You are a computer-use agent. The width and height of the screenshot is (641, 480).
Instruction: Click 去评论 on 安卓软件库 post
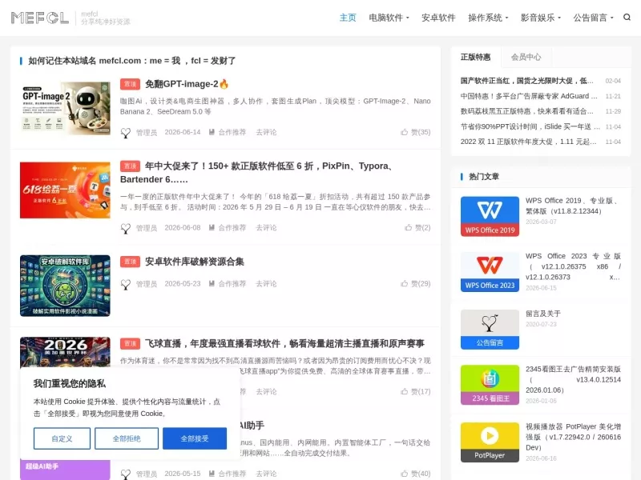tap(266, 283)
